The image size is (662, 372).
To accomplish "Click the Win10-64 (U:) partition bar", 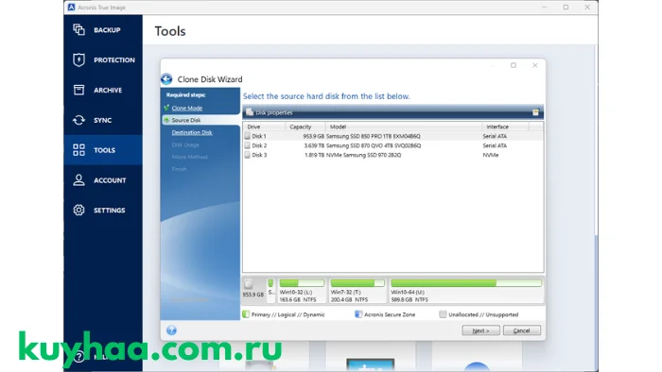I will coord(465,283).
